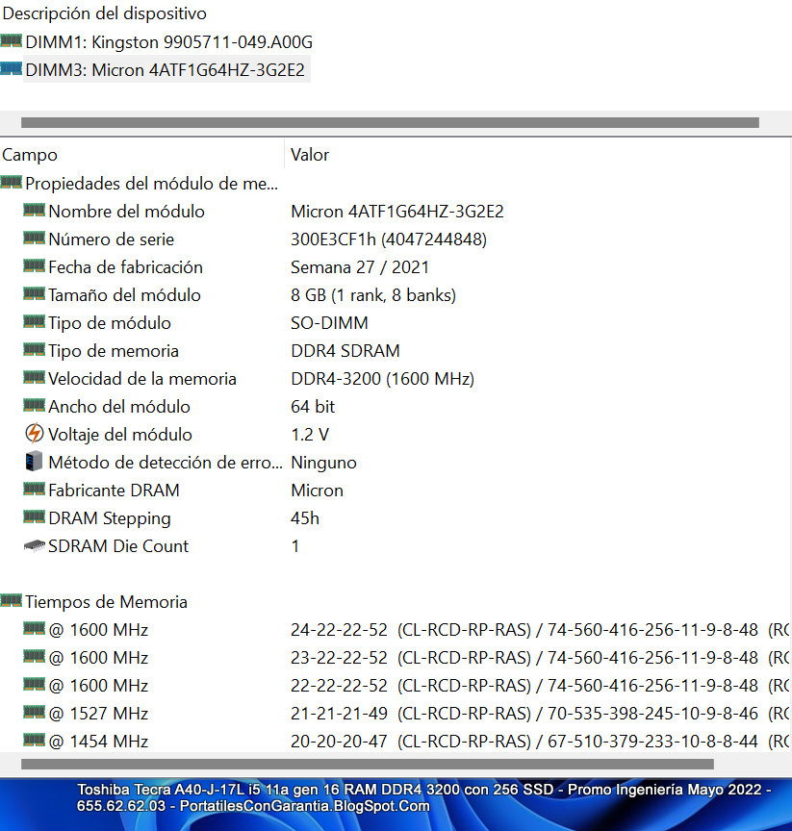Select the Voltaje del módulo field
792x831 pixels.
coord(119,435)
